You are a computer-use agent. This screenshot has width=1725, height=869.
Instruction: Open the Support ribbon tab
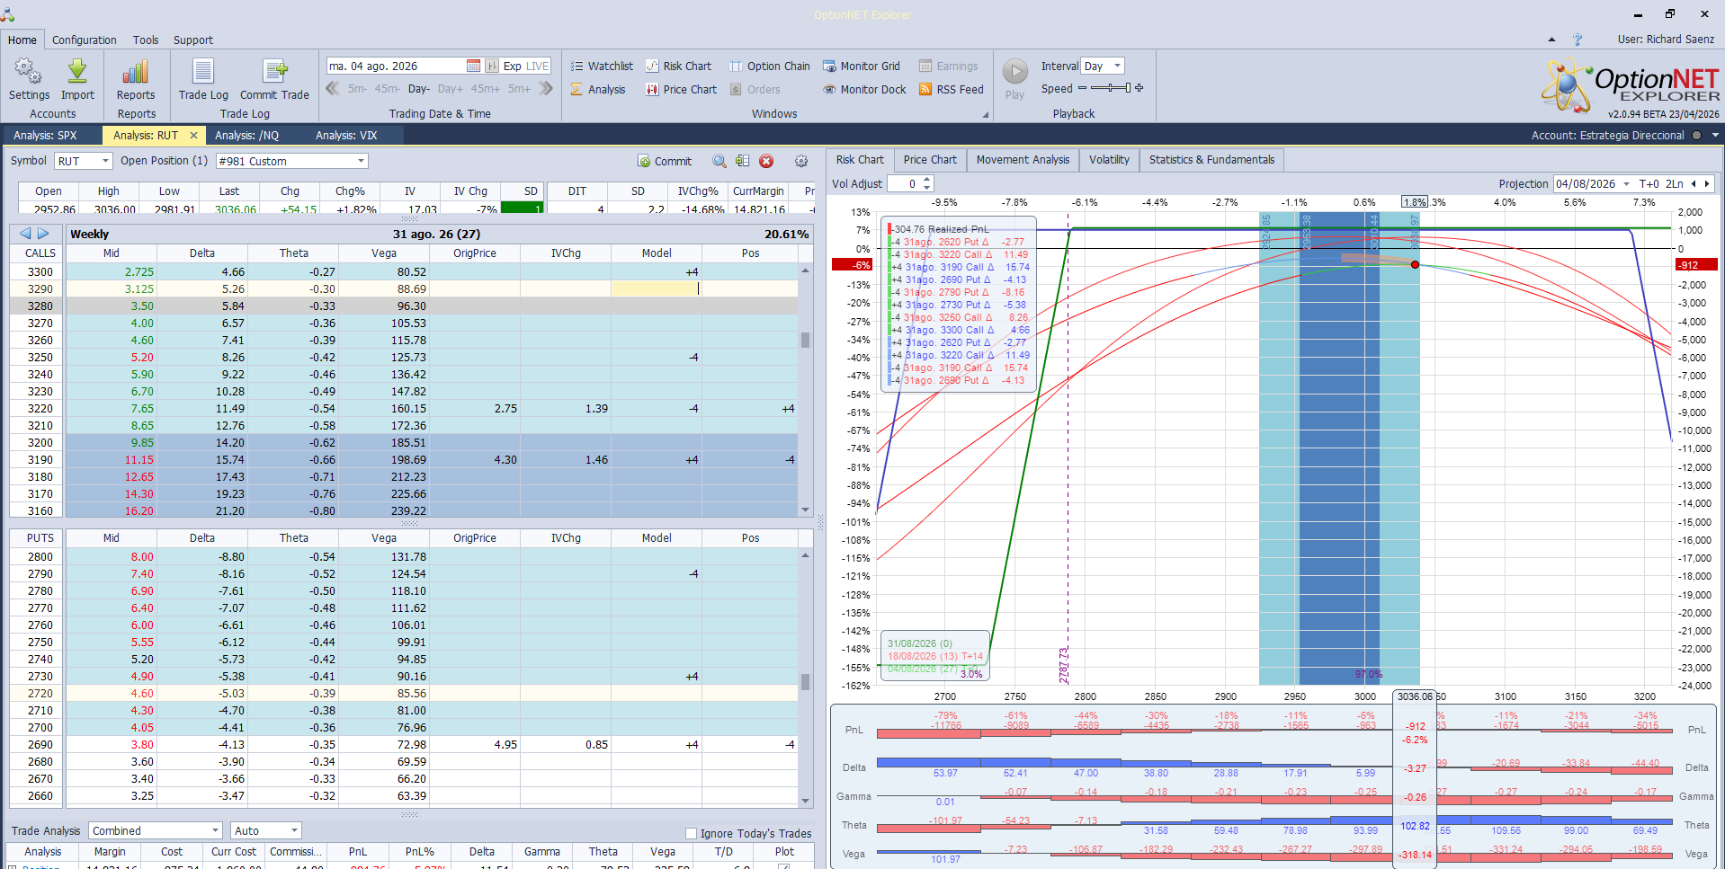192,40
